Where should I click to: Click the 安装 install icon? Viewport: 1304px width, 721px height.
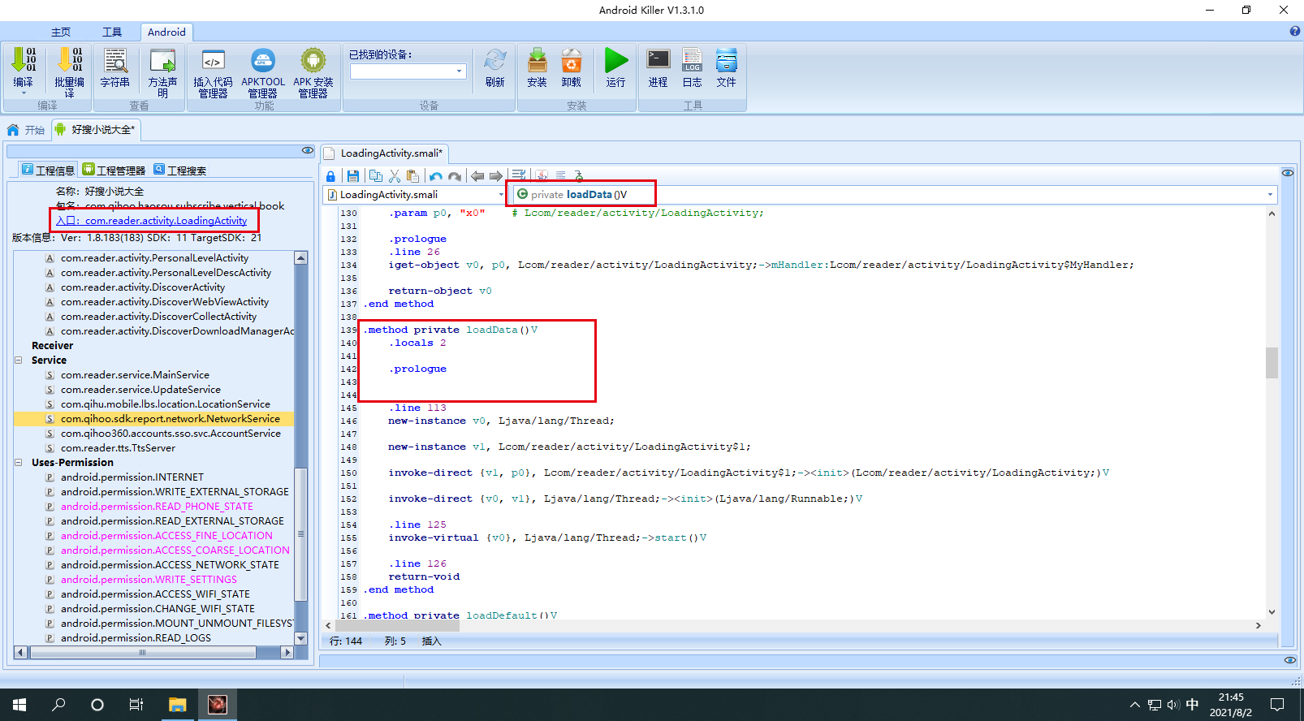tap(537, 61)
